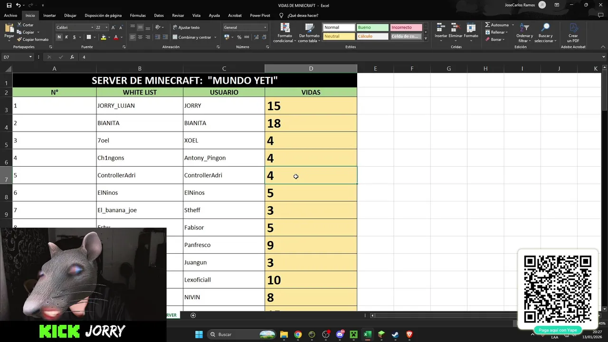Expand the Name Box D7 dropdown
The height and width of the screenshot is (342, 608).
pos(30,57)
